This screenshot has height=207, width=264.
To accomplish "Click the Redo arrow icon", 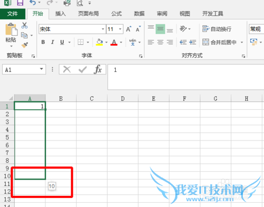I will tap(50, 3).
